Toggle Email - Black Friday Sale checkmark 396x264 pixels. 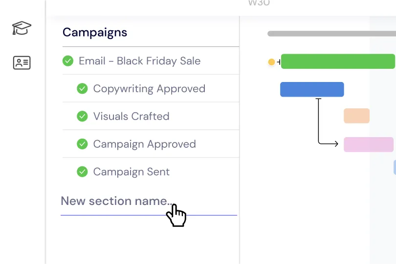point(68,61)
